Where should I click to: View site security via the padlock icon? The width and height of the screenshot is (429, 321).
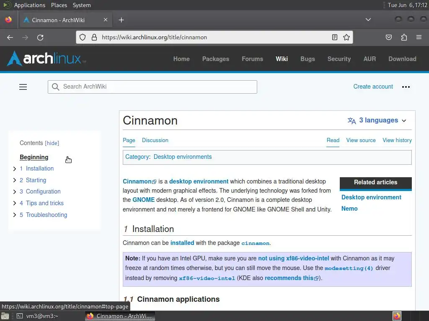[x=94, y=37]
